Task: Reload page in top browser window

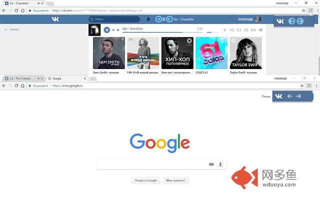Action: 16,10
